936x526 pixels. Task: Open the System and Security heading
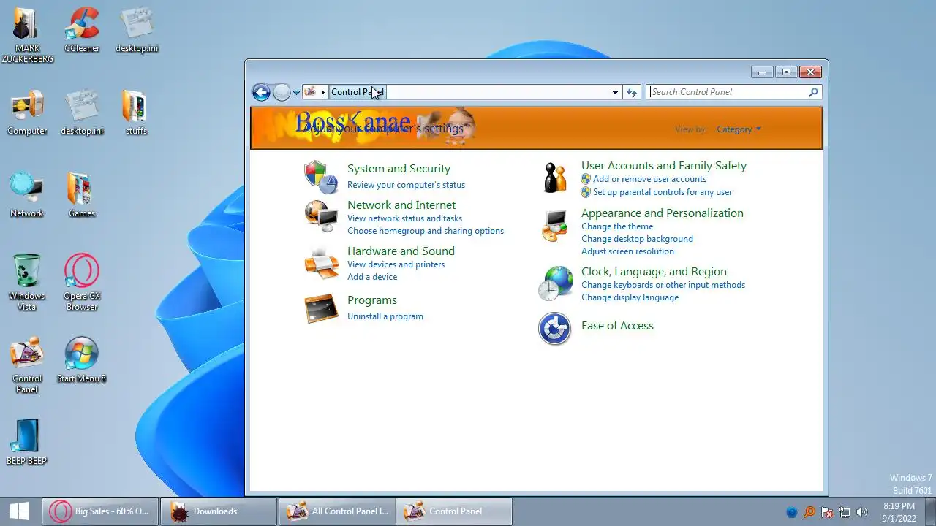(399, 169)
